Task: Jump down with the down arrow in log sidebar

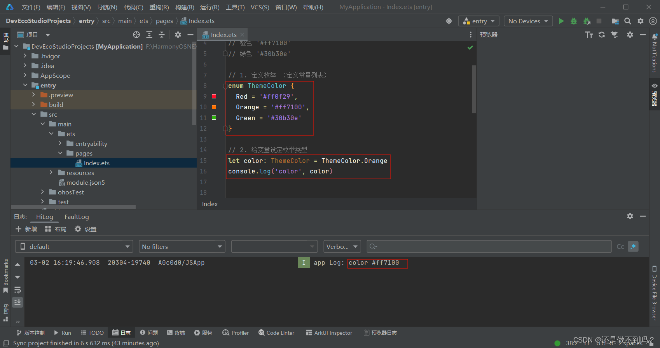Action: pyautogui.click(x=17, y=277)
